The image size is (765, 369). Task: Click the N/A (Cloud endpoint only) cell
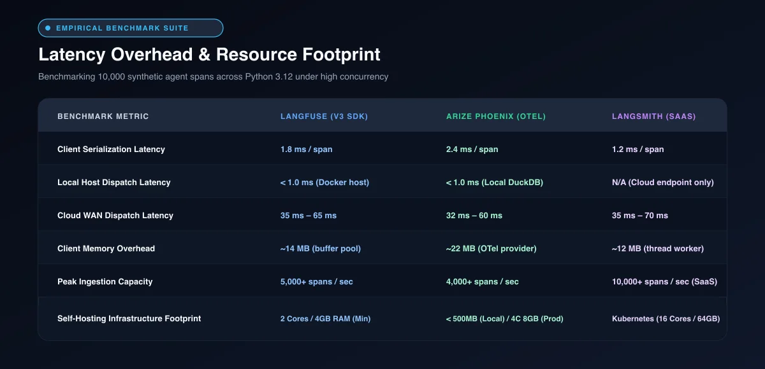coord(663,183)
